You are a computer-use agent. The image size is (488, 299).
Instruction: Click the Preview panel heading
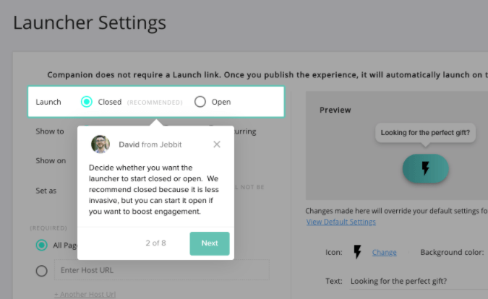335,110
